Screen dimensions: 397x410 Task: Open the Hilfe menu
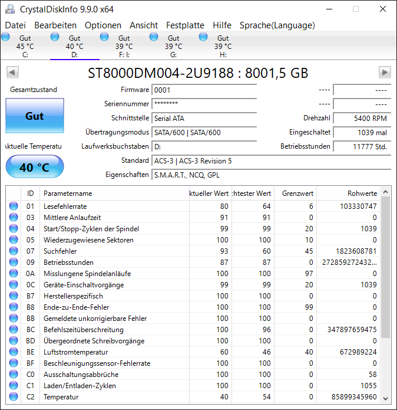[x=222, y=25]
